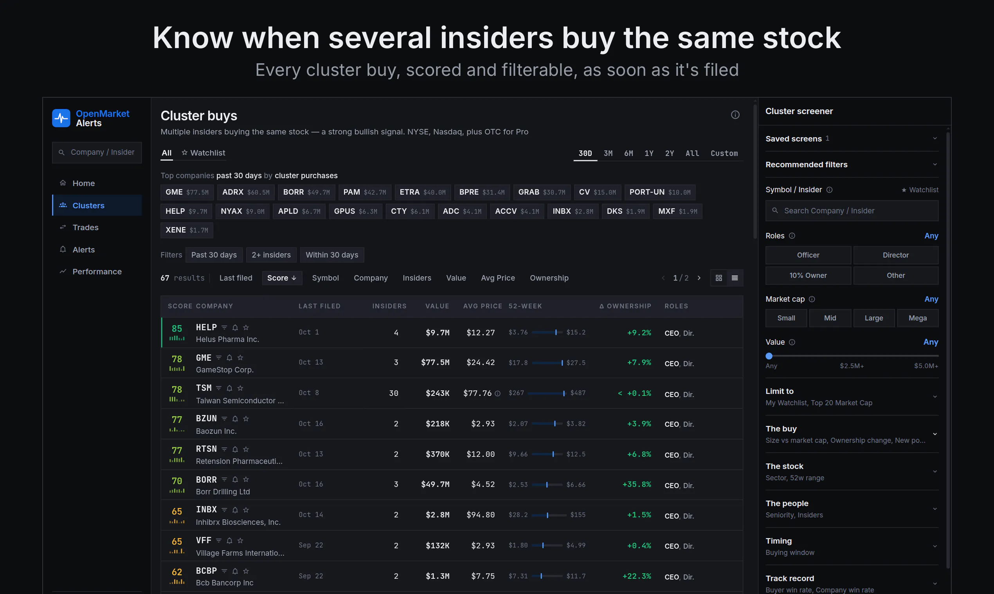This screenshot has height=594, width=994.
Task: Star GME to add to watchlist
Action: pos(240,358)
